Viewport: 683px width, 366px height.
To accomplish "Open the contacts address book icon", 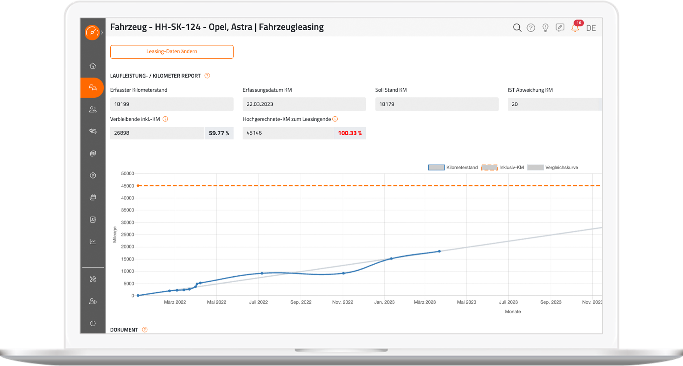I will tap(93, 219).
